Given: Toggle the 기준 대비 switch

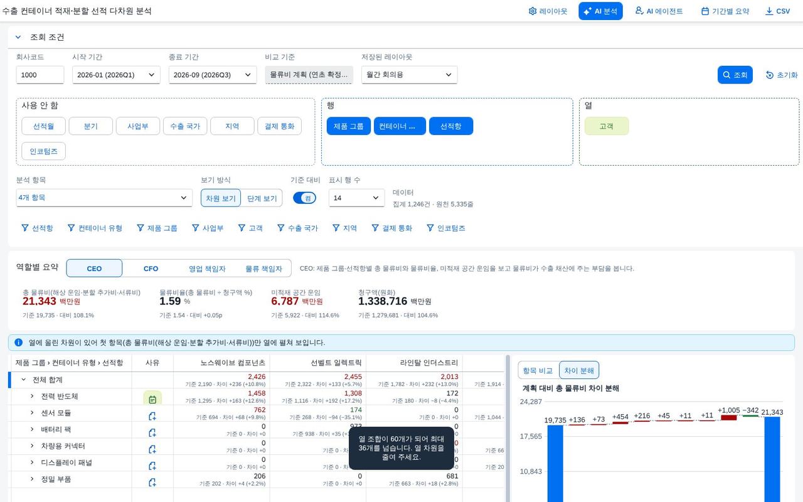Looking at the screenshot, I should pos(304,198).
